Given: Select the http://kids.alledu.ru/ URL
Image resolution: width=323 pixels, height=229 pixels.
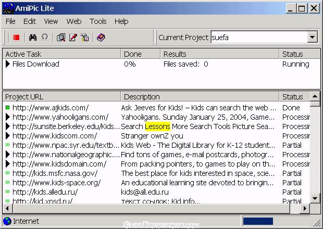Looking at the screenshot, I should (x=45, y=192).
